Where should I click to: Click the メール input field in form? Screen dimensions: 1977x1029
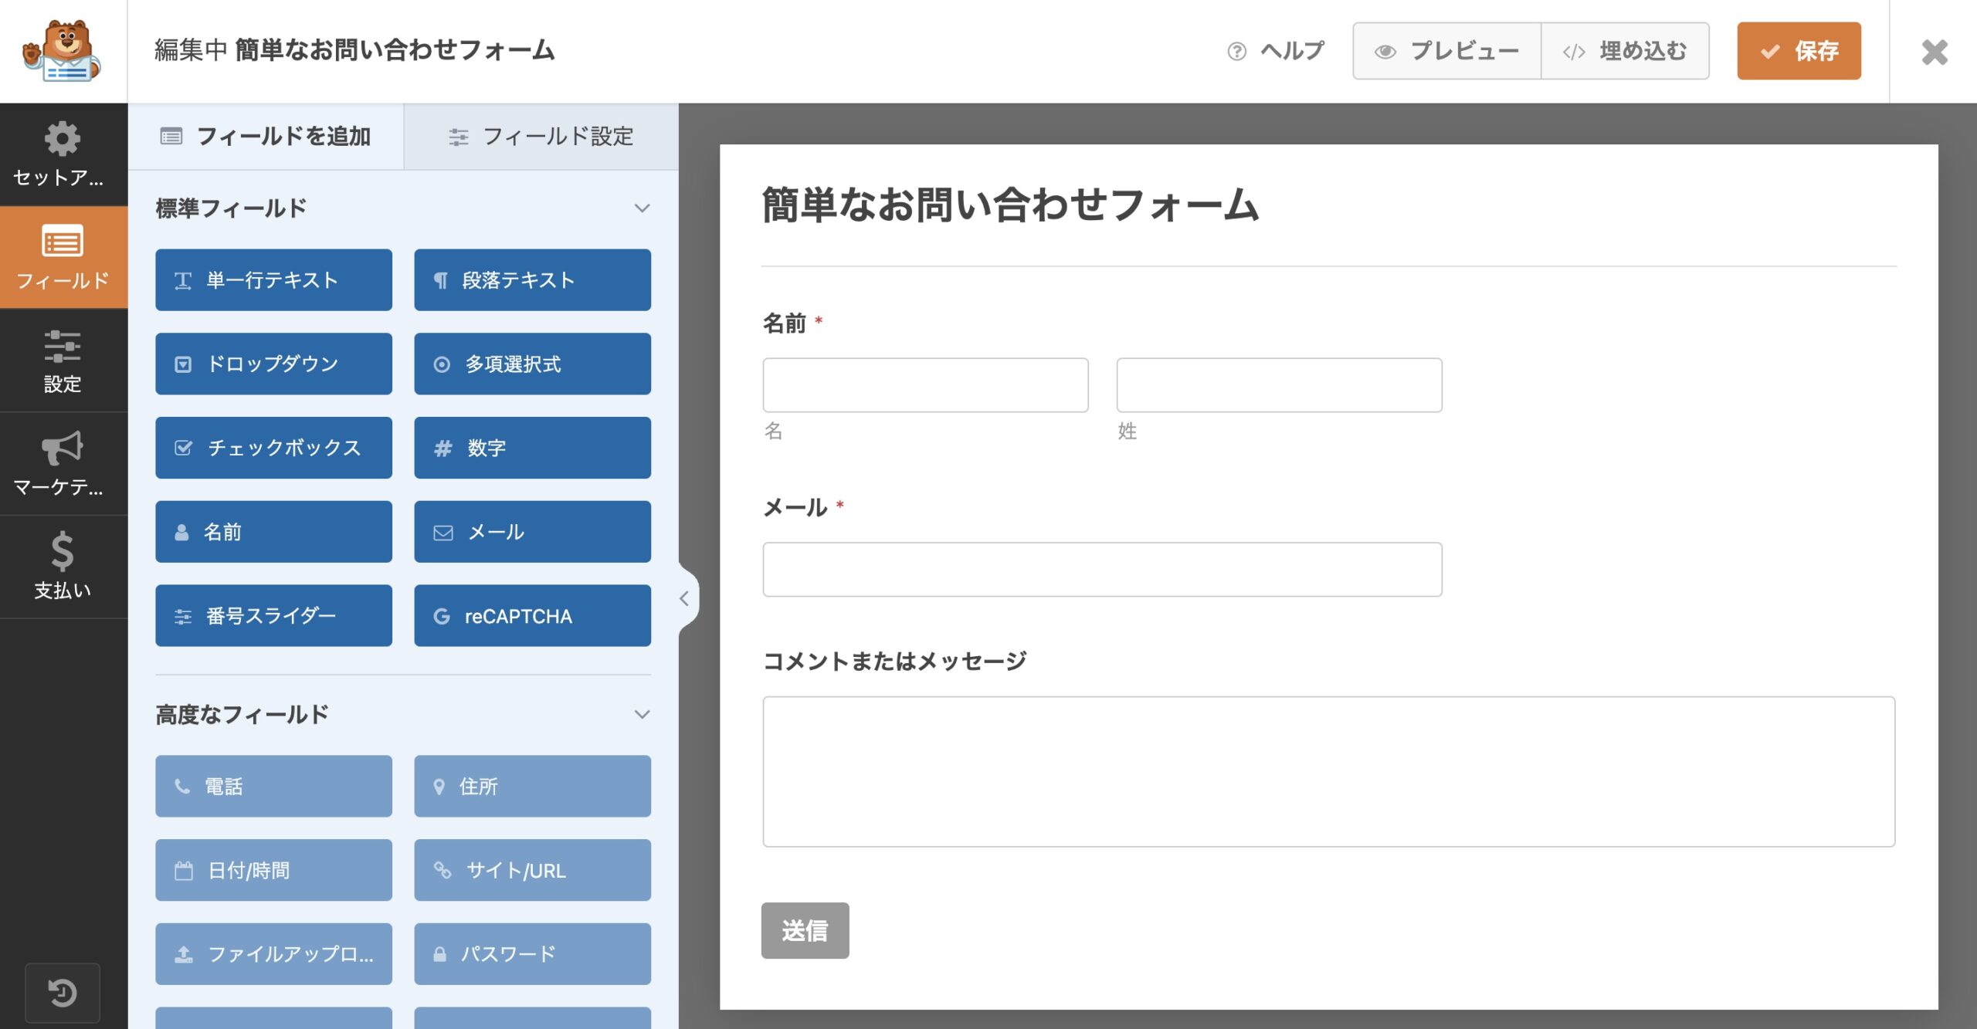pos(1102,569)
